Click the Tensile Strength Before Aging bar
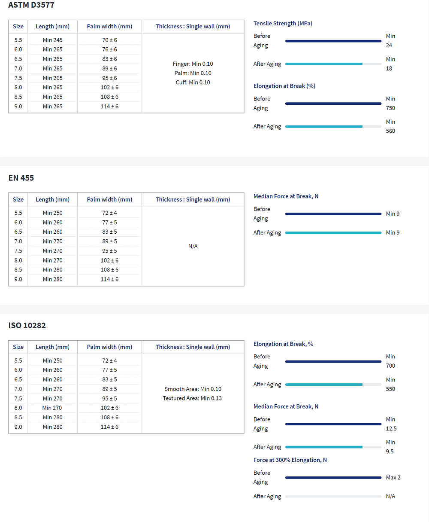Screen dimensions: 429x522 (x=333, y=41)
